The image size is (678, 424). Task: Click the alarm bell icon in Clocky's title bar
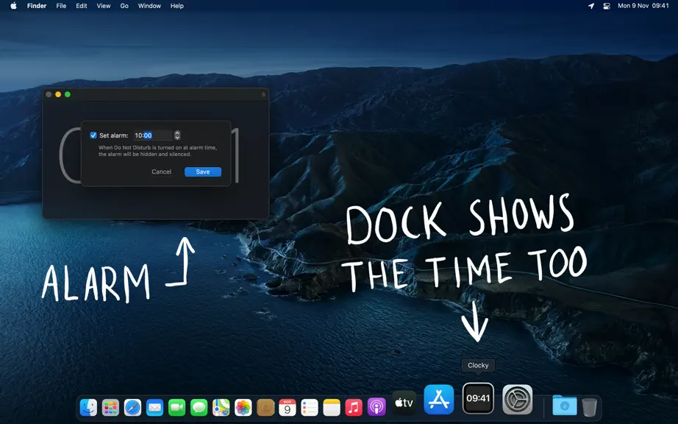tap(263, 94)
